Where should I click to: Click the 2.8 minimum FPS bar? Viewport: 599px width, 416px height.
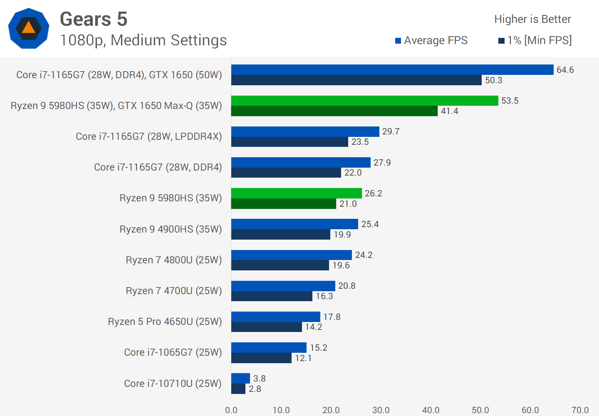(x=238, y=389)
